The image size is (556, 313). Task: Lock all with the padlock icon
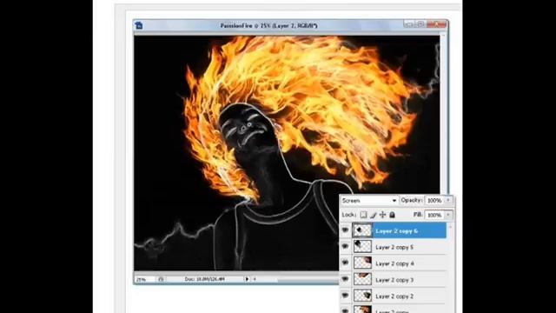tap(392, 215)
